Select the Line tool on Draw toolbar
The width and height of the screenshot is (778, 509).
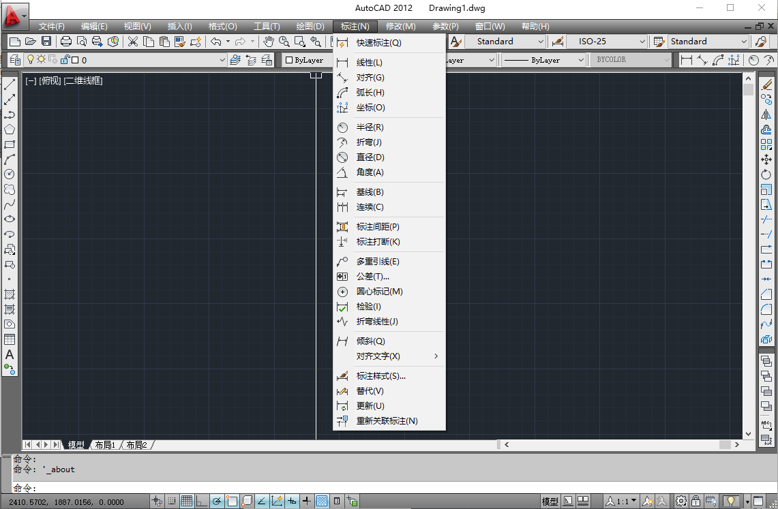coord(8,85)
